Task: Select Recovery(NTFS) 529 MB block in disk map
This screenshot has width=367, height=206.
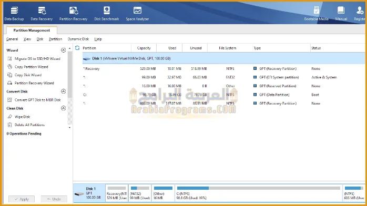Action: tap(117, 193)
